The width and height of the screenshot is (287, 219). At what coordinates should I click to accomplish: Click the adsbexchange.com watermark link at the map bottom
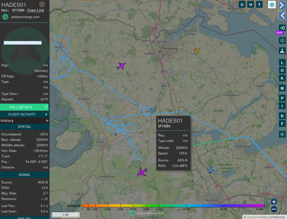pos(150,213)
